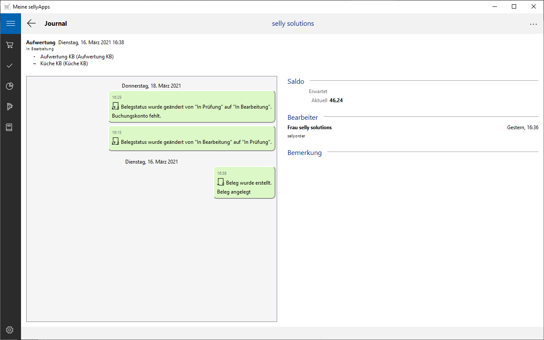
Task: Select the checkmark icon in sidebar
Action: click(x=10, y=65)
